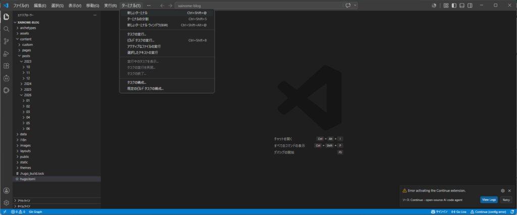Click the View Logs button
The width and height of the screenshot is (517, 215).
489,200
